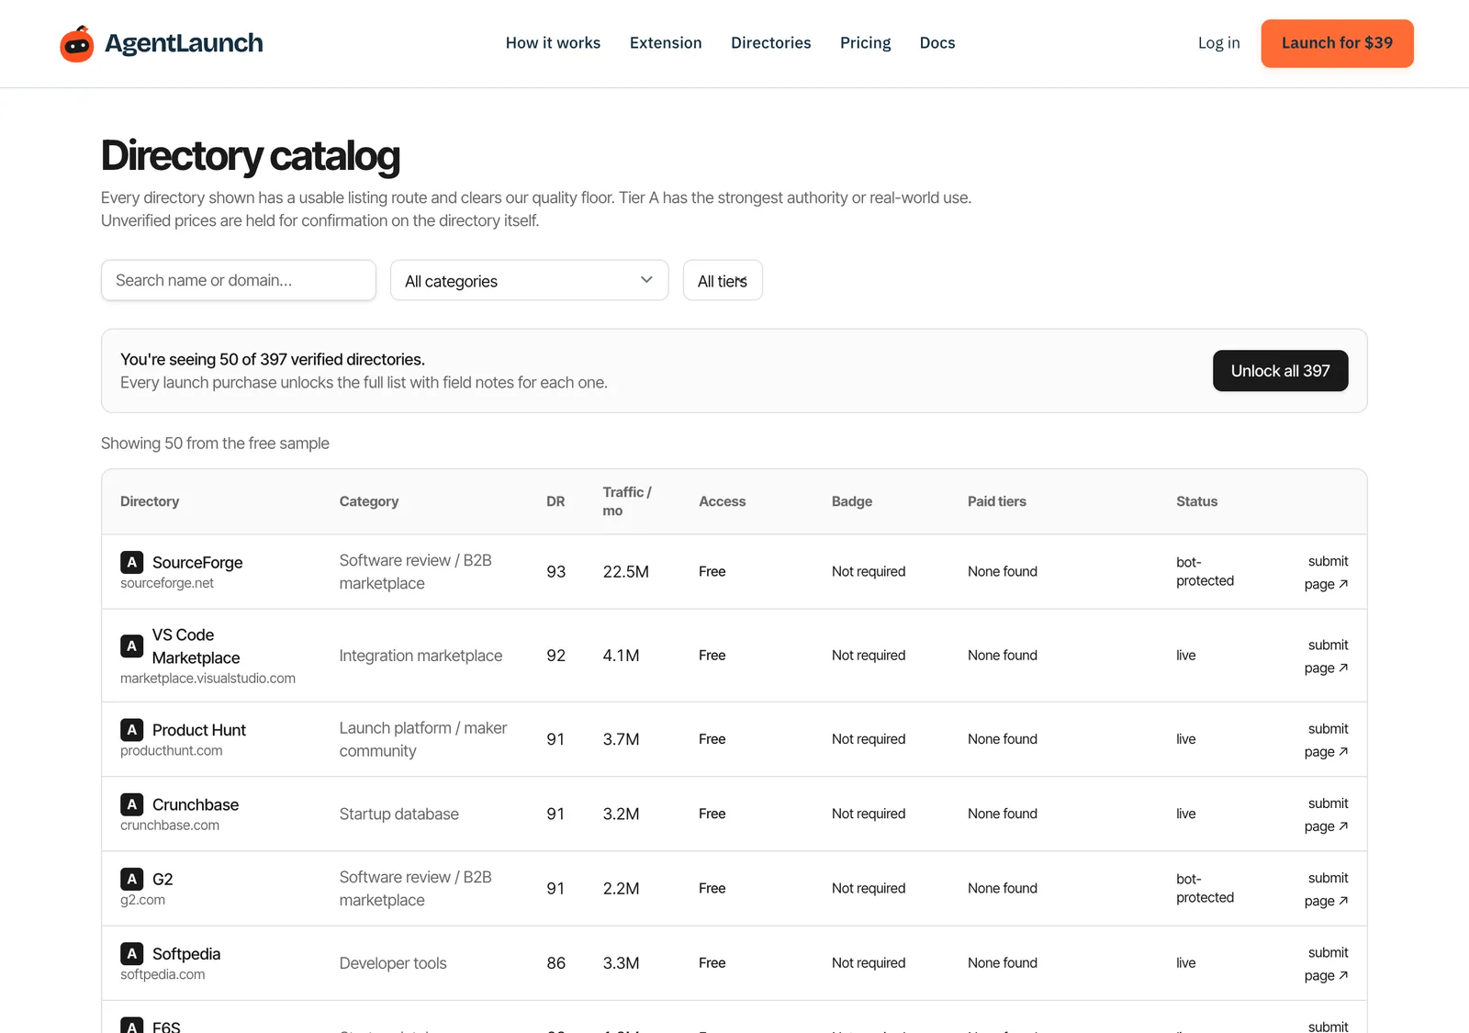Click Showing 50 from the free sample text
The width and height of the screenshot is (1469, 1033).
pyautogui.click(x=215, y=444)
